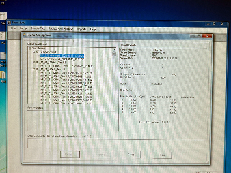The image size is (231, 173).
Task: Maximize the Review And Approve dialog
Action: click(x=199, y=36)
